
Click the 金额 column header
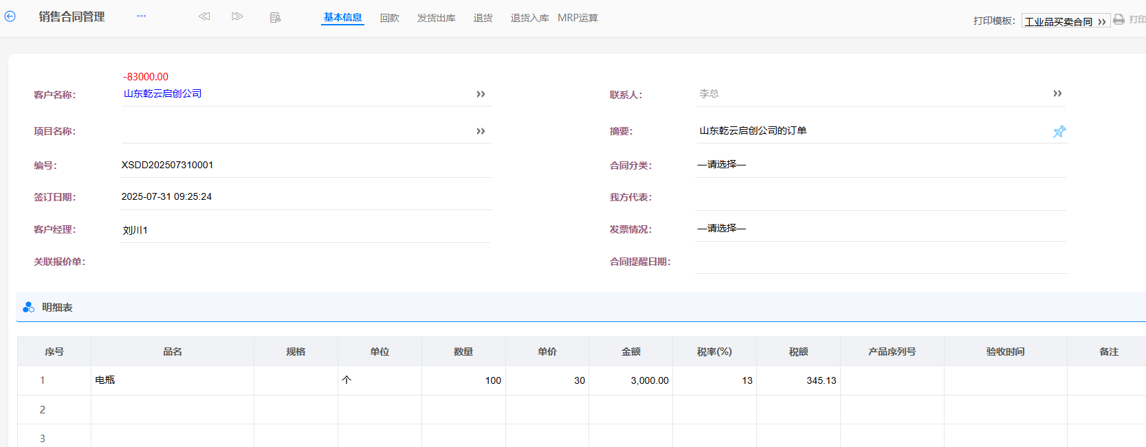coord(631,352)
